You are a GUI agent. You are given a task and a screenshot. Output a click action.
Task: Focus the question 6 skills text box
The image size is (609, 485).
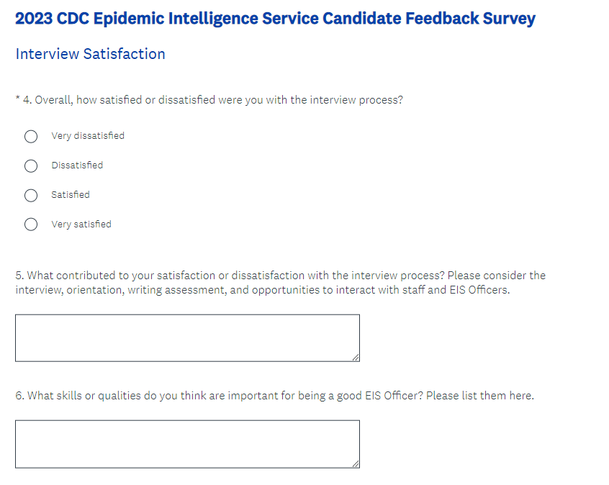point(187,443)
